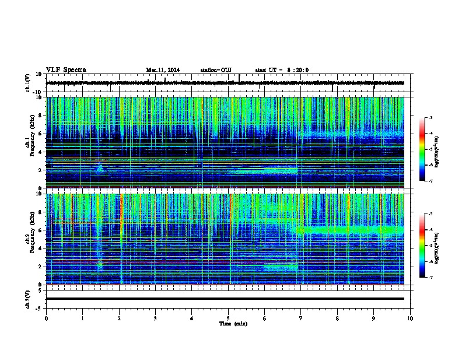Click the ch.1 voltage waveform trace panel
The height and width of the screenshot is (357, 462).
[x=229, y=83]
